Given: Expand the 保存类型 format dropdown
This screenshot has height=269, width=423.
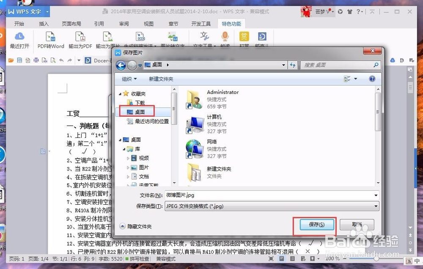Looking at the screenshot, I should click(x=375, y=206).
